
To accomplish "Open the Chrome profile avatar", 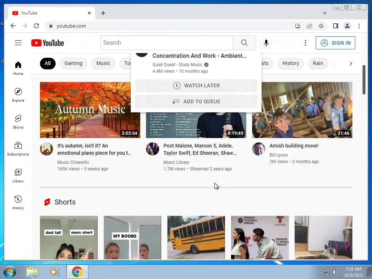I will (347, 26).
